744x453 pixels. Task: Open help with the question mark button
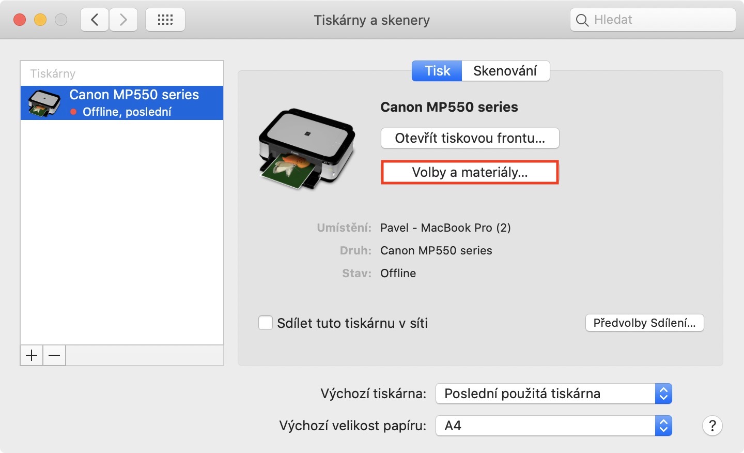pyautogui.click(x=712, y=426)
